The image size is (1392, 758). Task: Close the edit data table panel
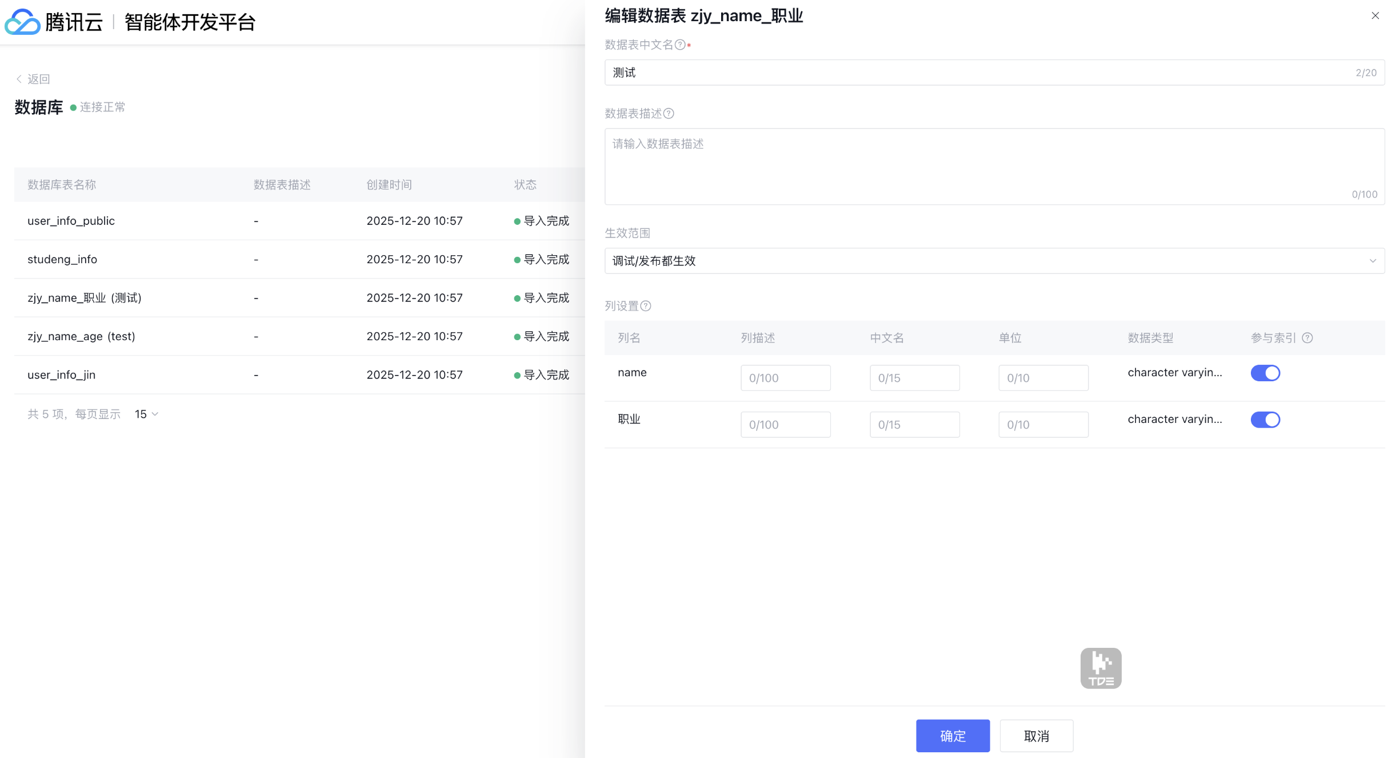pyautogui.click(x=1375, y=16)
